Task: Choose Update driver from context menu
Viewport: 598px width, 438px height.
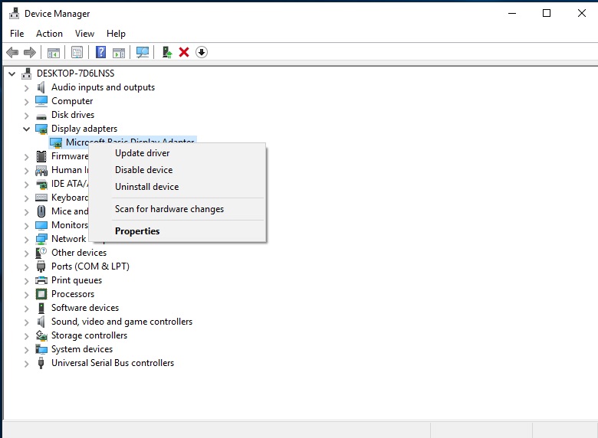Action: tap(142, 153)
